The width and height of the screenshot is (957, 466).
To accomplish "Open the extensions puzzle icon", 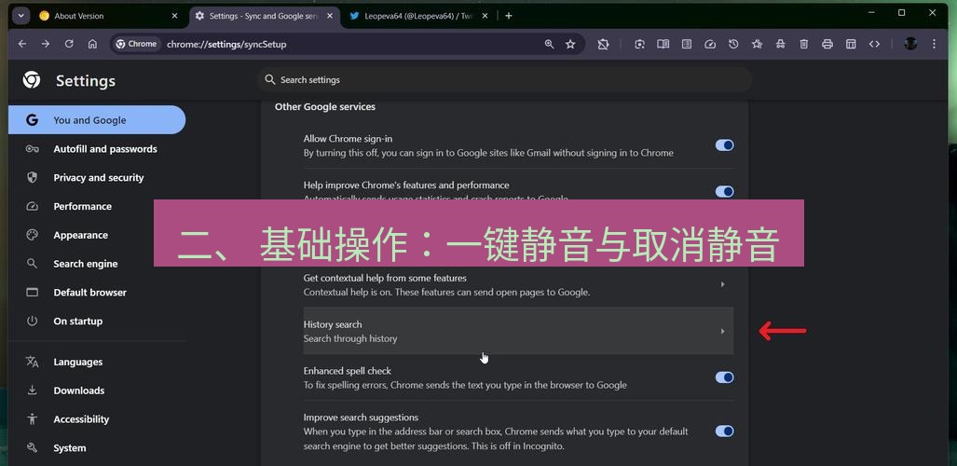I will [x=603, y=44].
